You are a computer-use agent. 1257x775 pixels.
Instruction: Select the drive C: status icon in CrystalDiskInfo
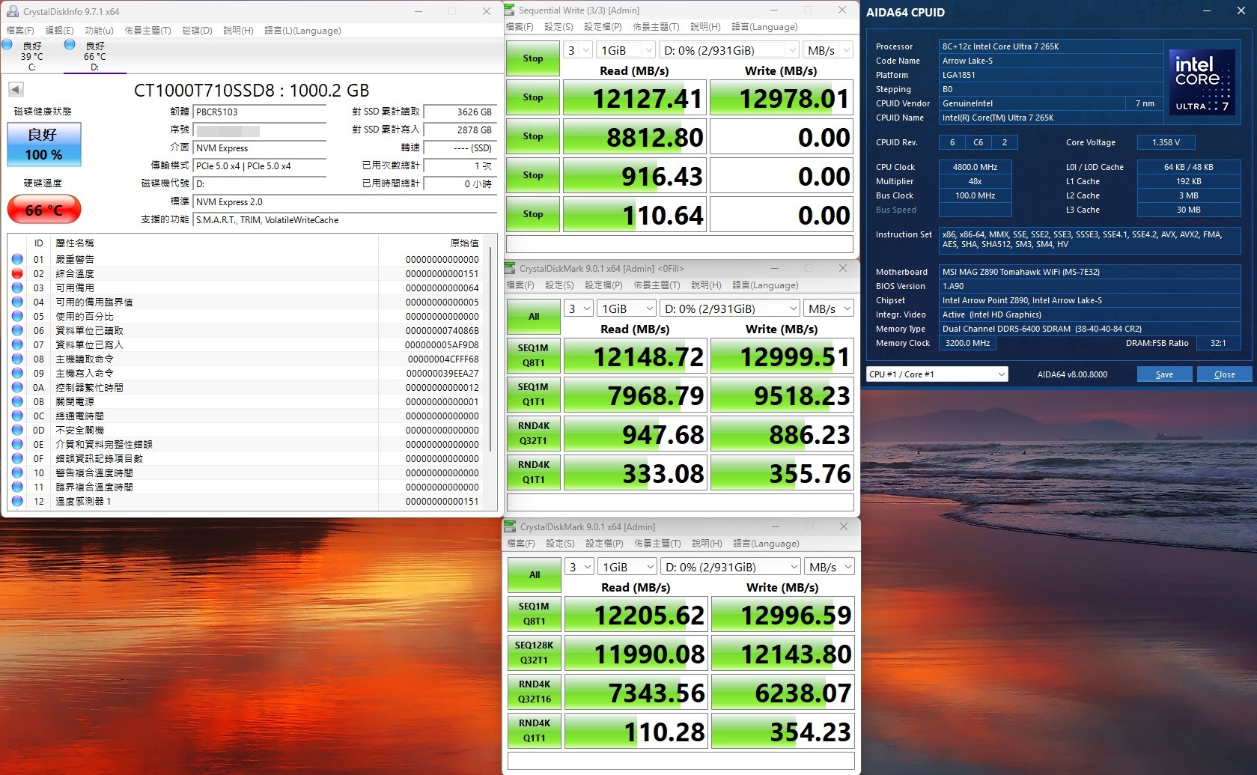click(7, 45)
